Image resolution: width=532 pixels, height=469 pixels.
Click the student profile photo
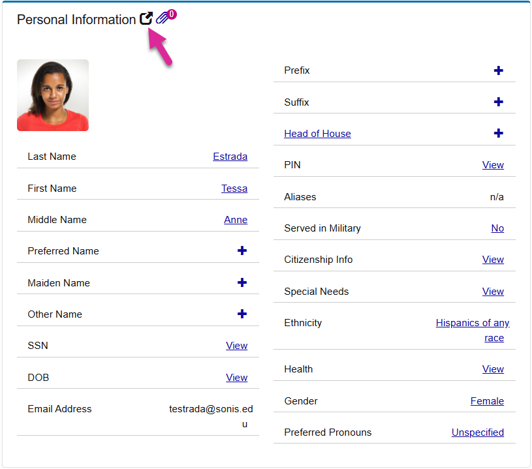tap(53, 95)
